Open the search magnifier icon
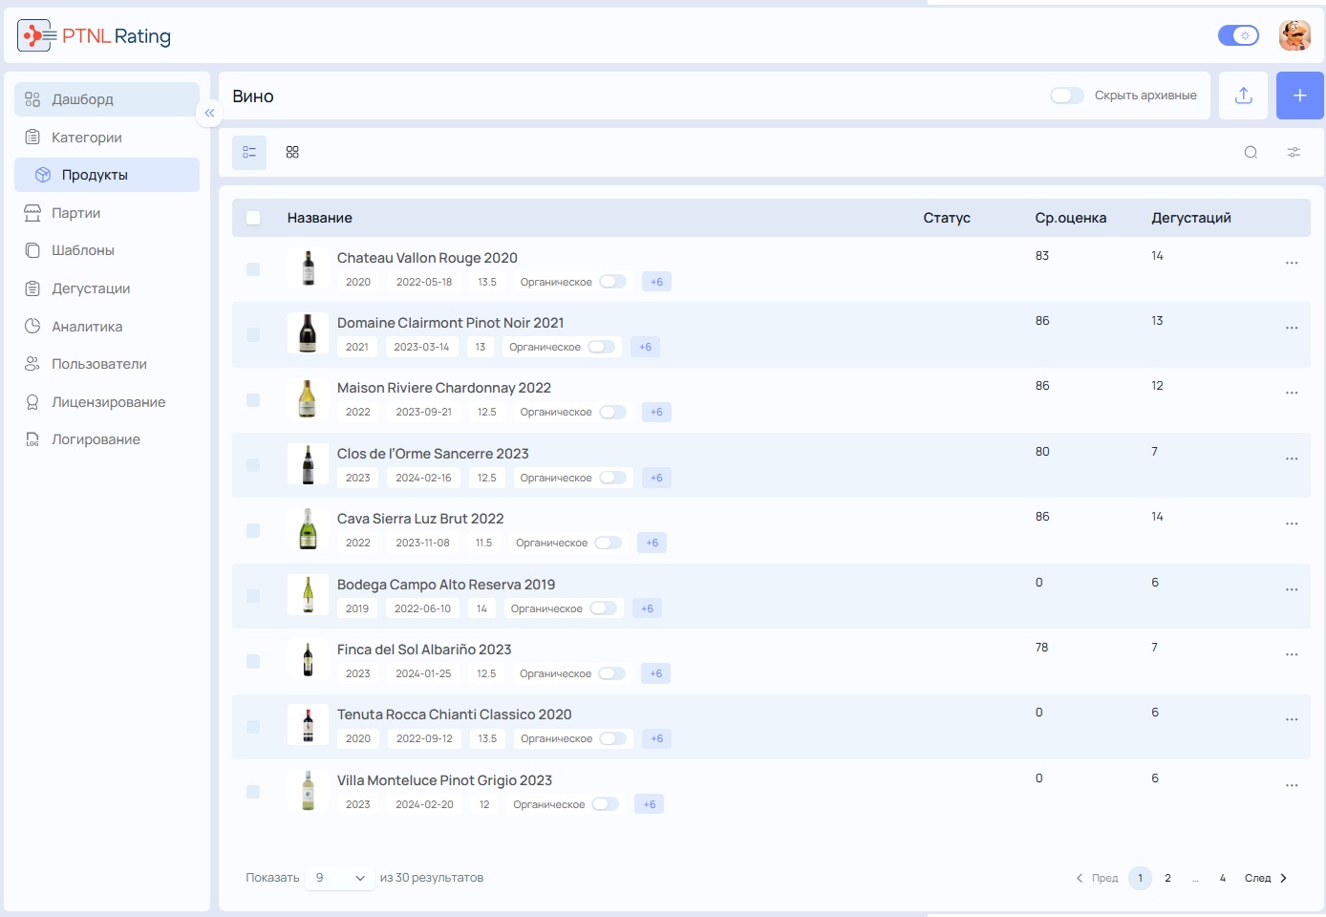The image size is (1326, 917). coord(1251,152)
